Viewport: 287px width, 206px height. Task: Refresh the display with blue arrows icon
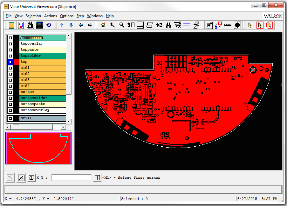click(x=49, y=25)
